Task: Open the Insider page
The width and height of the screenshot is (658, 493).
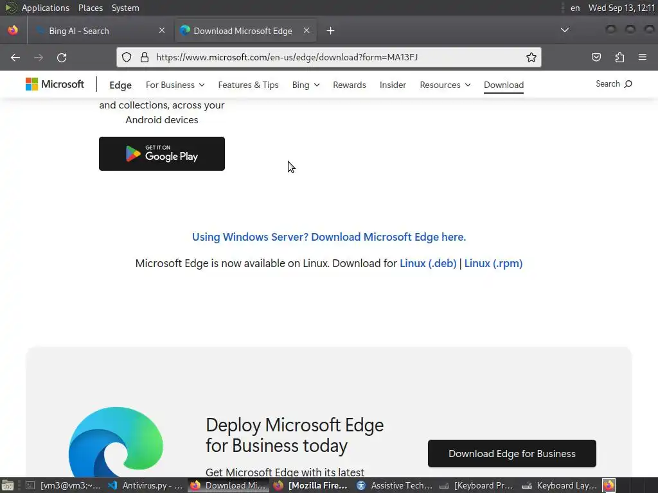Action: pyautogui.click(x=393, y=85)
